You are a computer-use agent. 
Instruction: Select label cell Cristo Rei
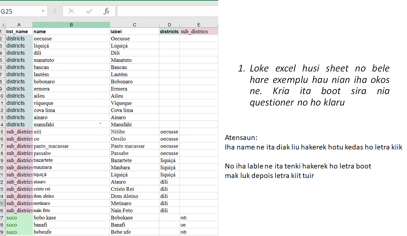pyautogui.click(x=134, y=189)
